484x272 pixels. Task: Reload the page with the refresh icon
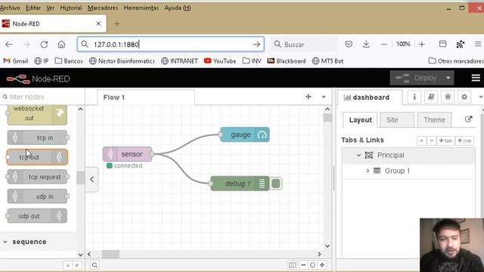point(44,45)
